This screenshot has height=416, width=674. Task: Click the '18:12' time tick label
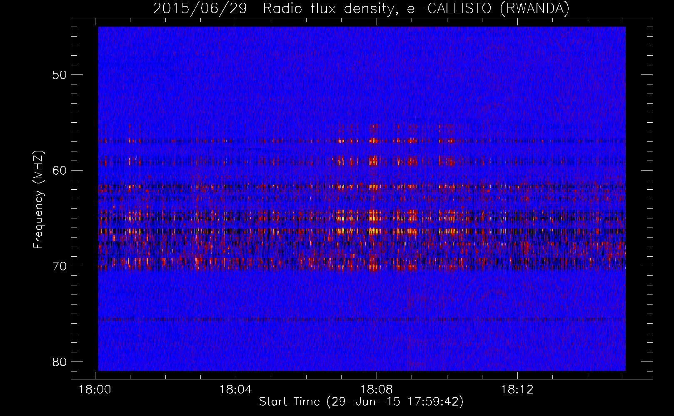tap(517, 390)
